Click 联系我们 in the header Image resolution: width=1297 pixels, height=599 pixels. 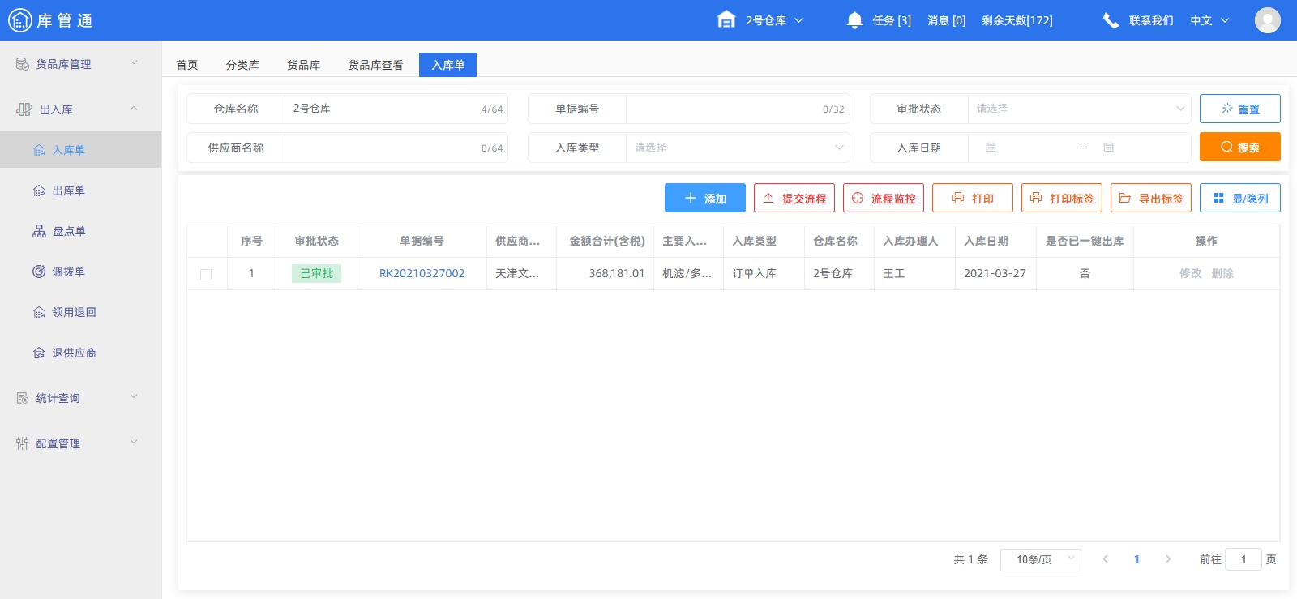click(x=1151, y=20)
